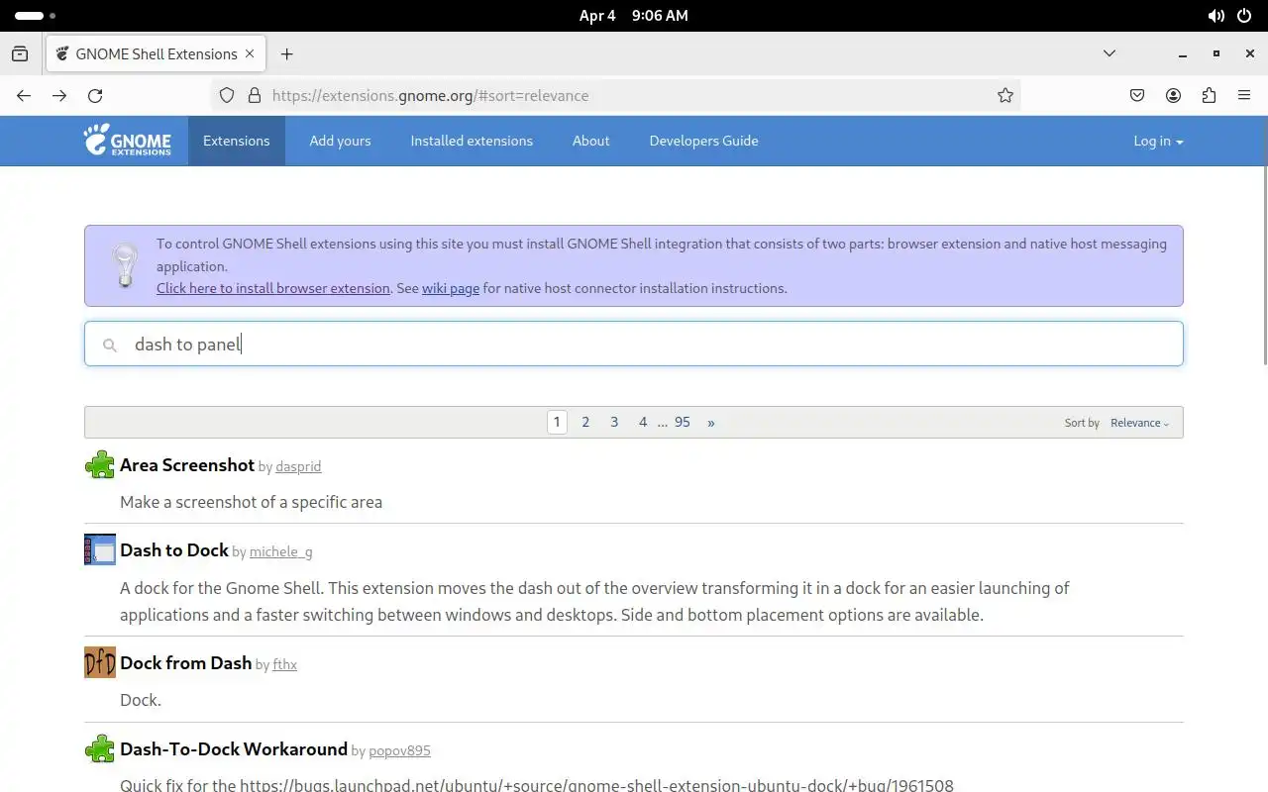Click the Dash to Dock extension icon

(x=100, y=549)
